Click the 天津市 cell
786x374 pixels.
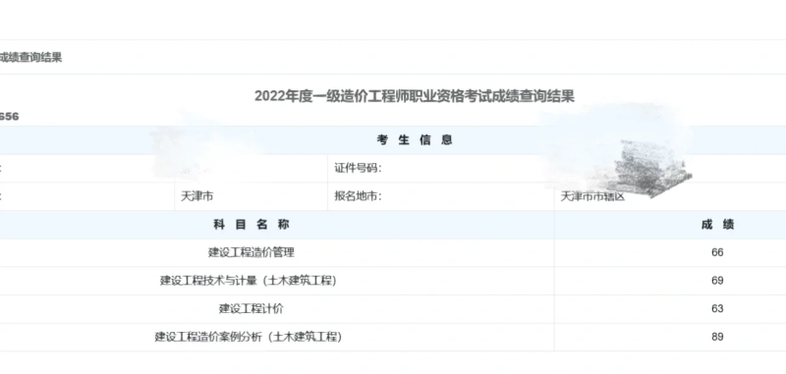[x=197, y=196]
